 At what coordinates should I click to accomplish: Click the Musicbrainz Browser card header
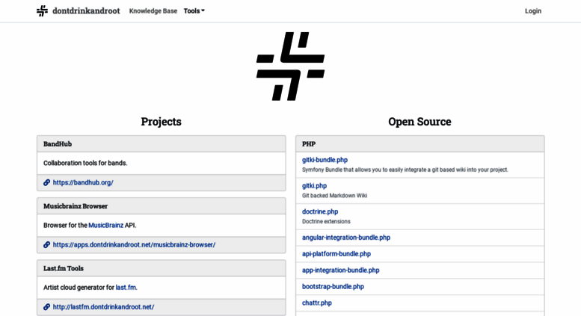click(162, 206)
